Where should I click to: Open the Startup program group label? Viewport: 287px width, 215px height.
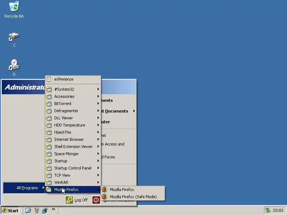[x=61, y=161]
